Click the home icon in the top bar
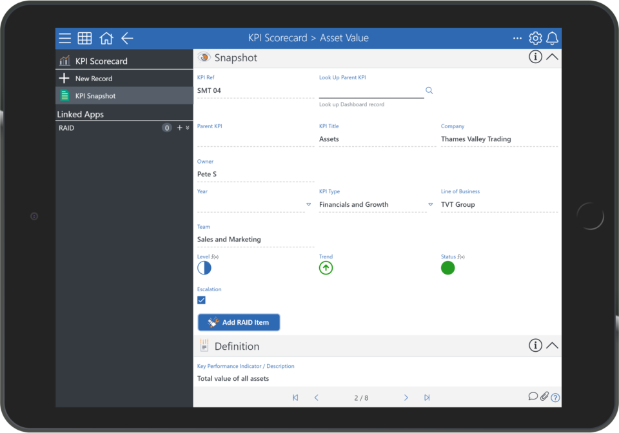The image size is (619, 433). coord(106,38)
